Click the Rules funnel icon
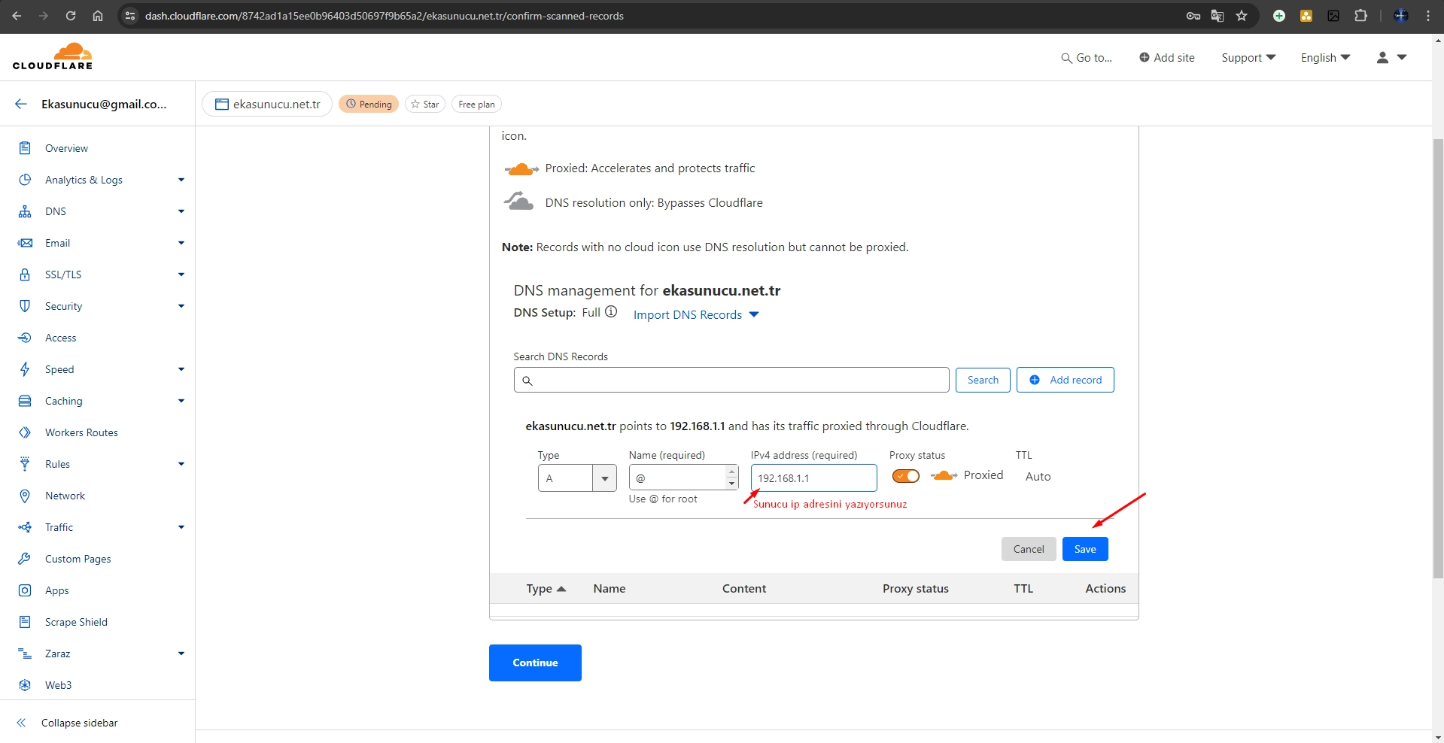1444x743 pixels. [25, 464]
